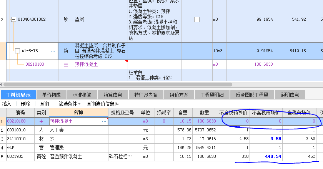Open ellipsis button beside A1-5-78
323x169 pixels.
tap(53, 51)
